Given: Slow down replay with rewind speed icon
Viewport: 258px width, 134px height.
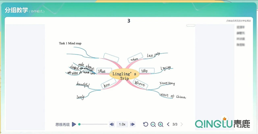Looking at the screenshot, I should [112, 124].
